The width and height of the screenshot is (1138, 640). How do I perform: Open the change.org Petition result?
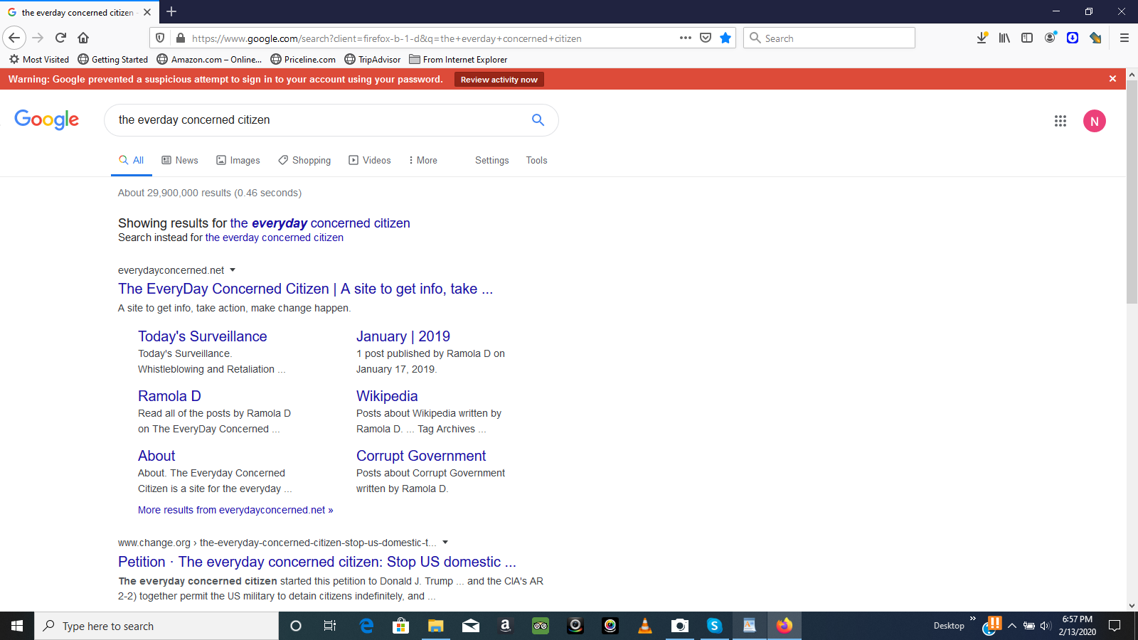[x=317, y=562]
